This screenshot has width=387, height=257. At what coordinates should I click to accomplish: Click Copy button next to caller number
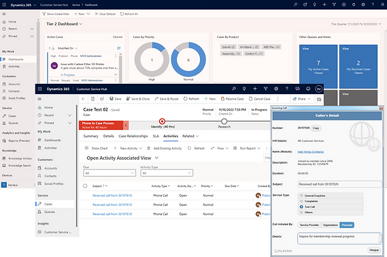[x=316, y=128]
